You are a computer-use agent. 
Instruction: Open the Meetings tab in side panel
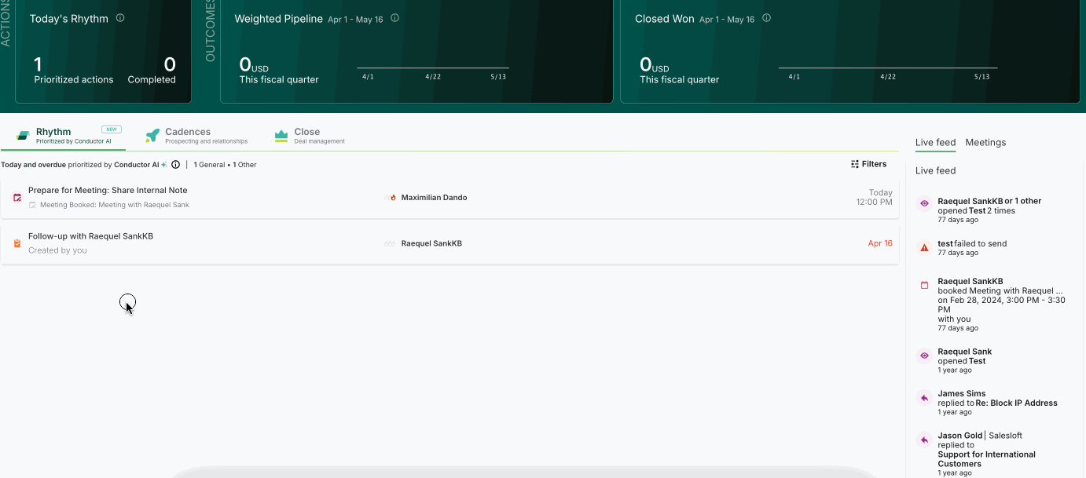pyautogui.click(x=985, y=142)
